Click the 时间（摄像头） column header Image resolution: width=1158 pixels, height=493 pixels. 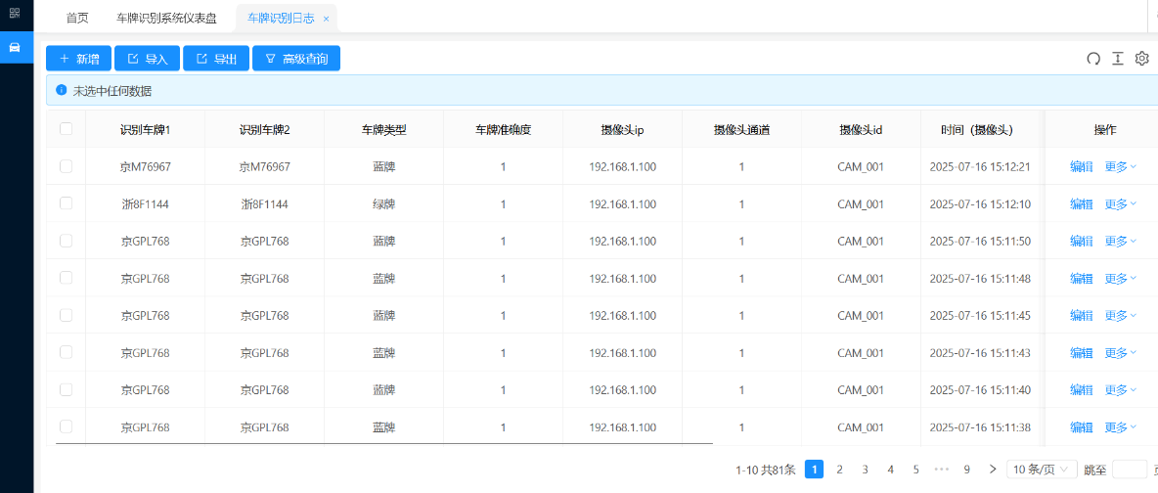(x=980, y=129)
